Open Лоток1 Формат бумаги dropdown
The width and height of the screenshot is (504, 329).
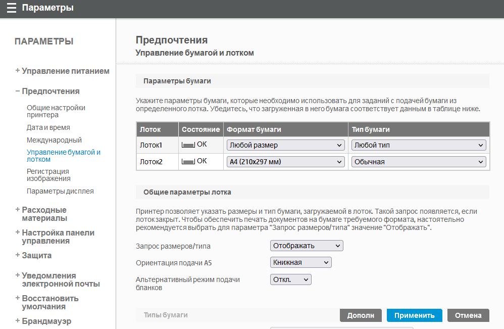(x=285, y=145)
